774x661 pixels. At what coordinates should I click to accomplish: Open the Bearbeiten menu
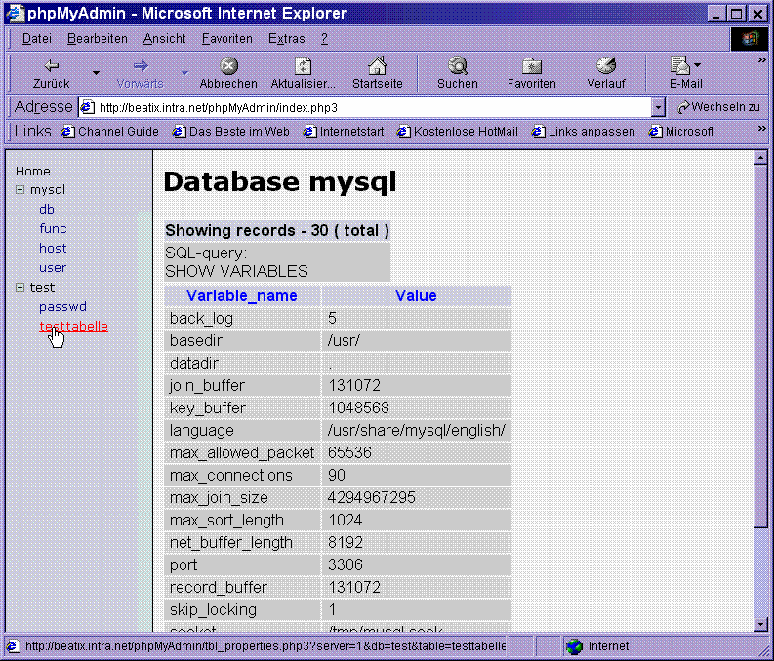(97, 39)
